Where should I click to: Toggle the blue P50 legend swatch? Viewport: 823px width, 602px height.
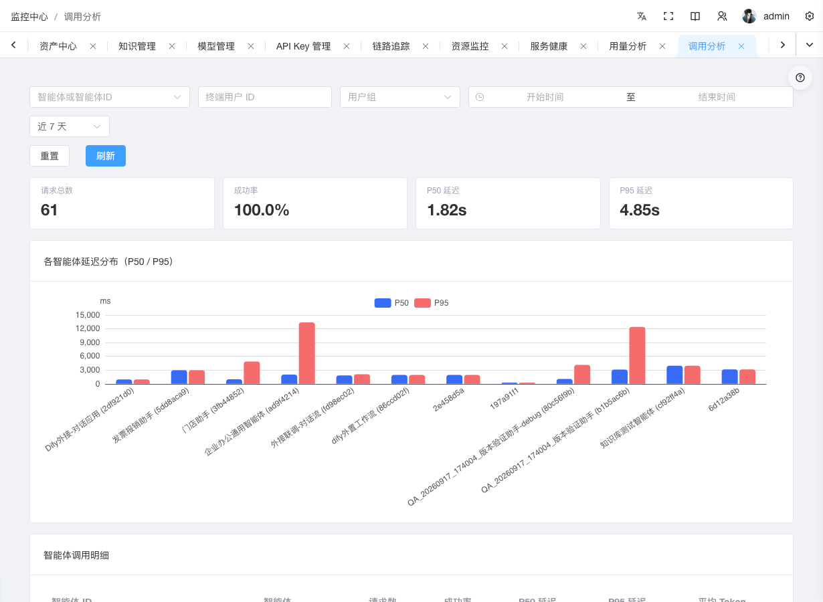[383, 303]
